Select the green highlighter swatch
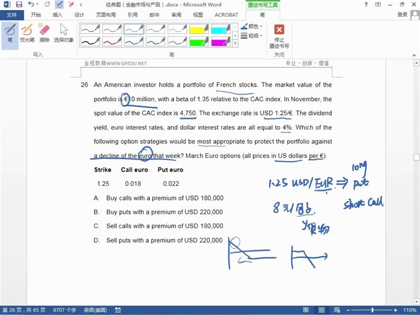The height and width of the screenshot is (315, 420). (199, 41)
